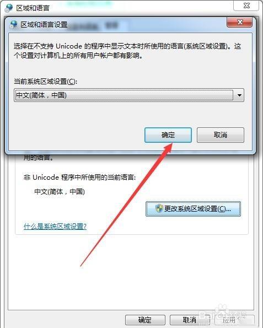
Task: Click the globe icon of 区域和语言 window
Action: [9, 8]
